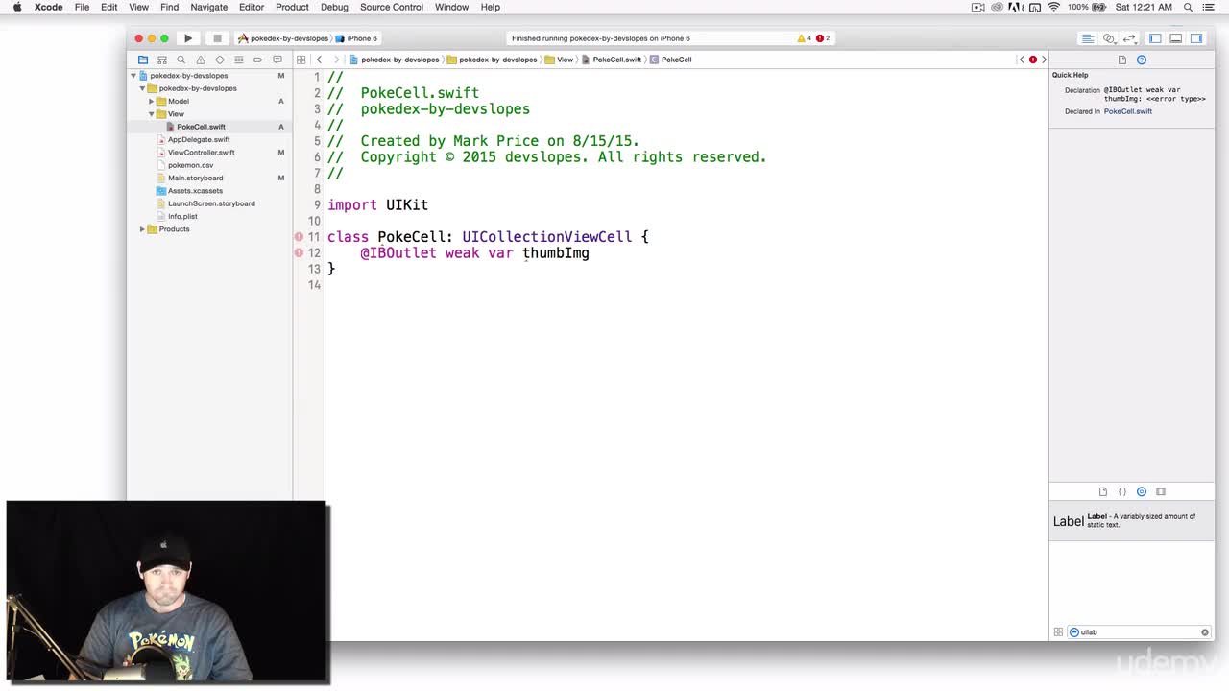
Task: Expand the Model group
Action: pyautogui.click(x=151, y=101)
